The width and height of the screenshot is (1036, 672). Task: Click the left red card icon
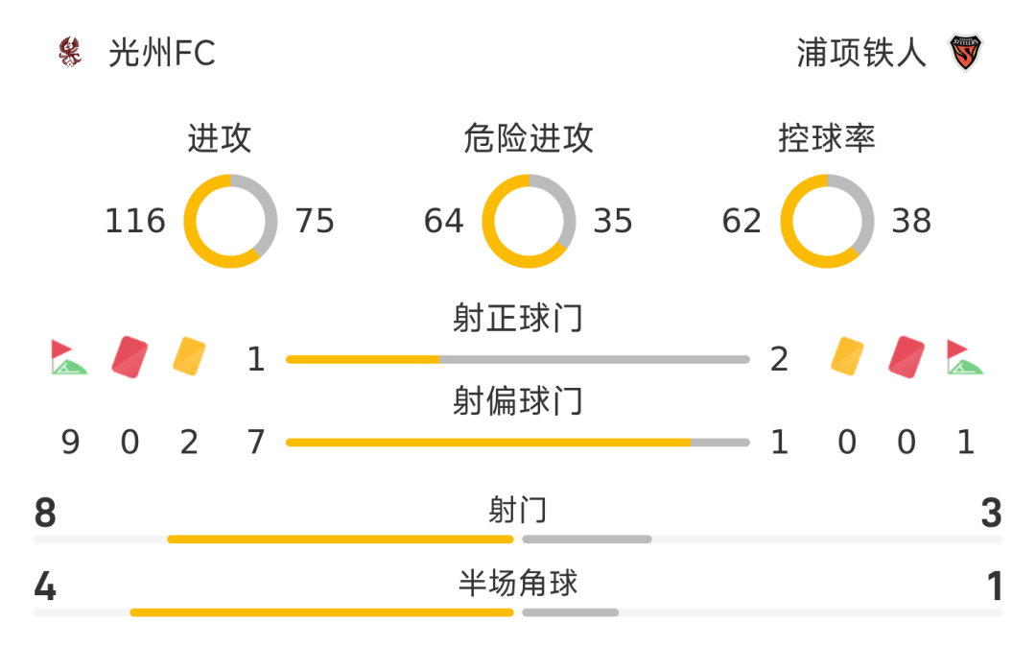coord(129,357)
